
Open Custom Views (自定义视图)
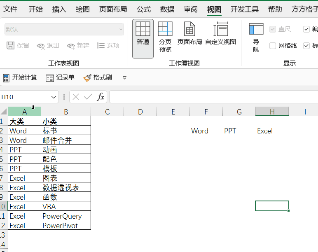point(221,33)
